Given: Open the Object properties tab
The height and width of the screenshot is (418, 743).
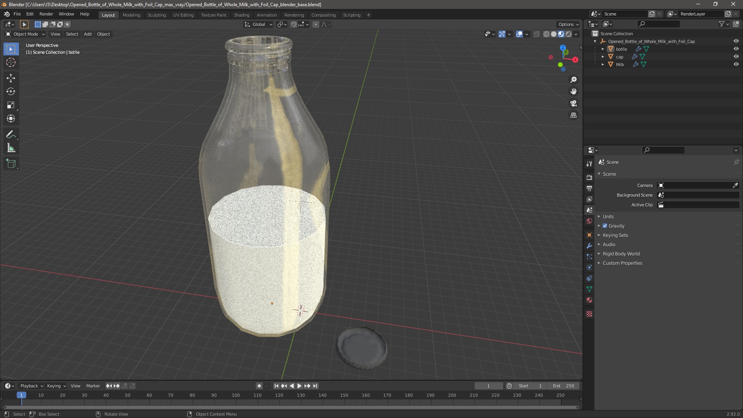Looking at the screenshot, I should (x=589, y=235).
